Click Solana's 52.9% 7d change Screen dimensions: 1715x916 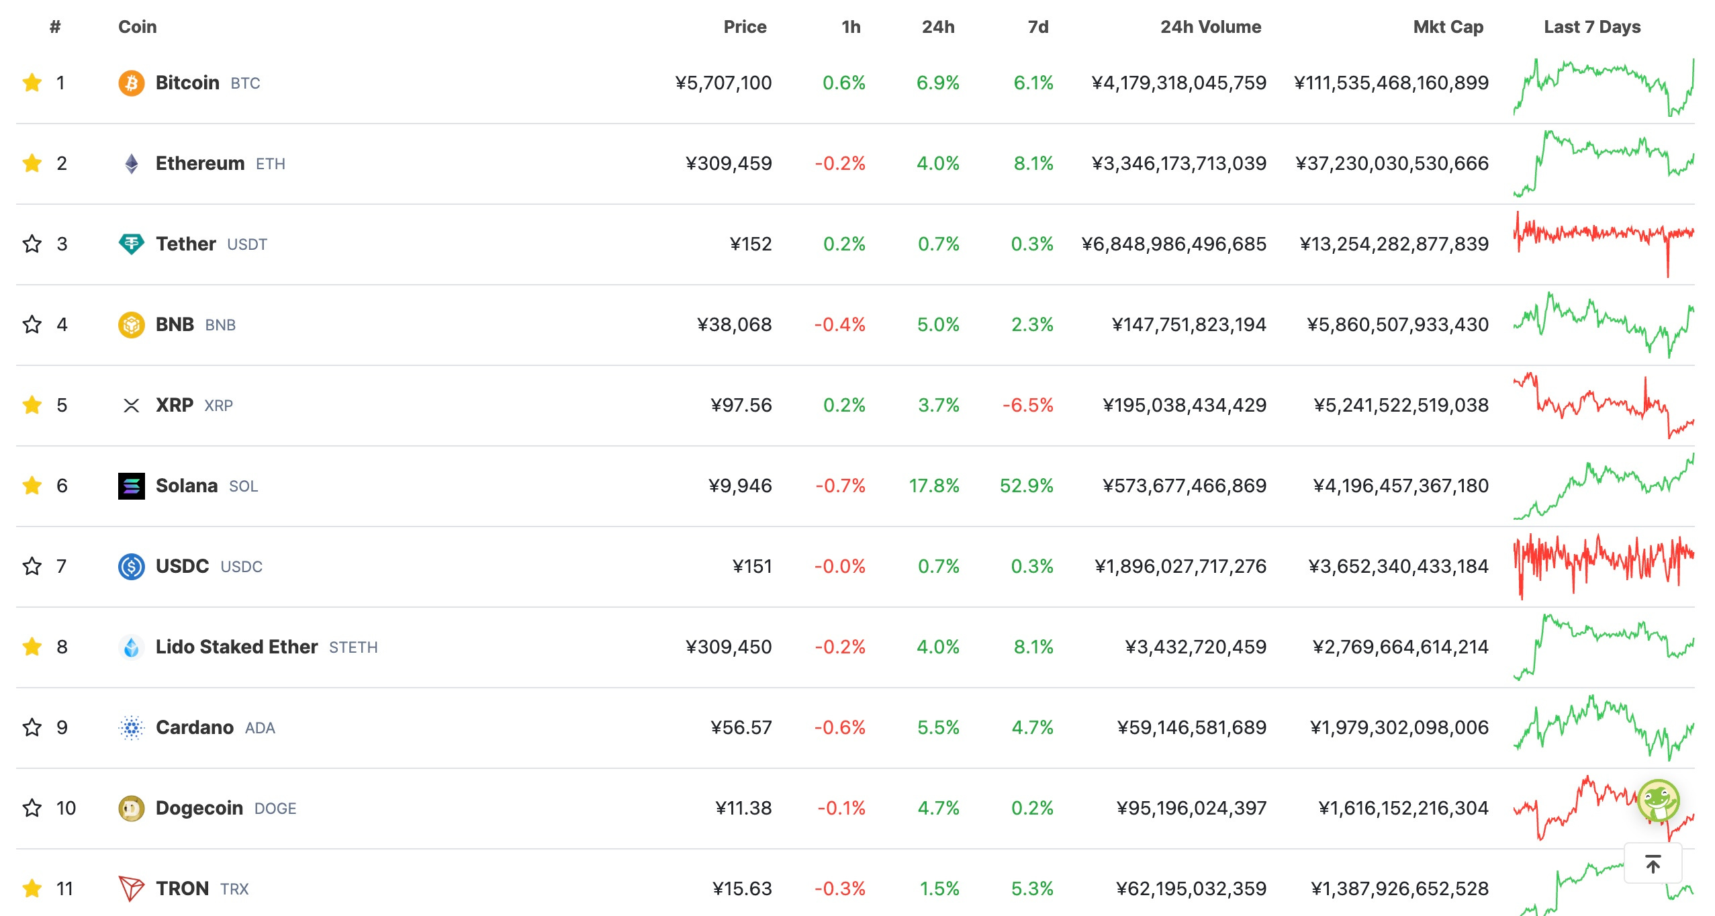[1026, 486]
